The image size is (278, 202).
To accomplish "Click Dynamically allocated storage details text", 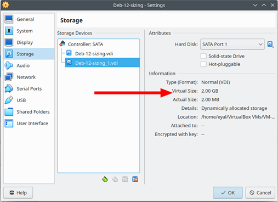I will tap(234, 108).
